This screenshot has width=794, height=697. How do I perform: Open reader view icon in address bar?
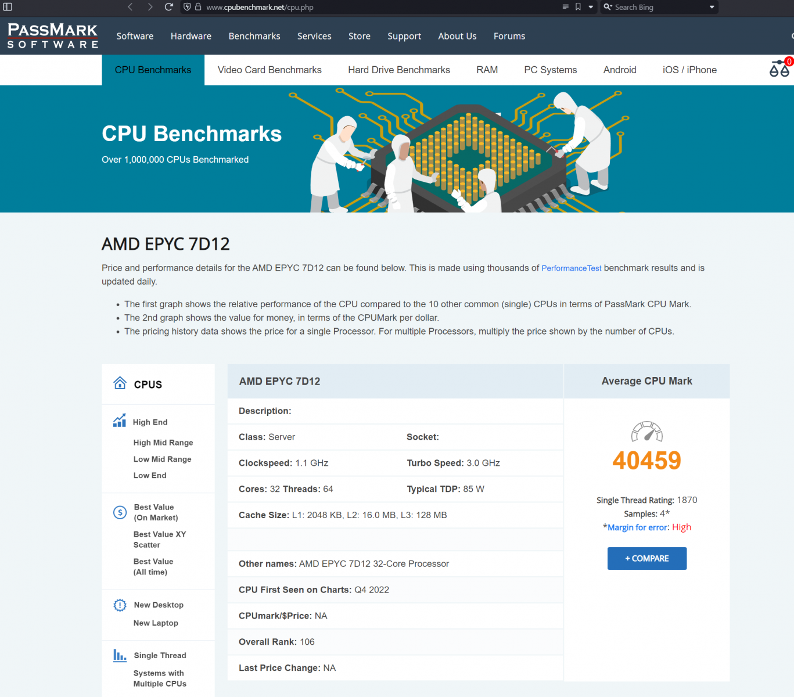pos(565,7)
